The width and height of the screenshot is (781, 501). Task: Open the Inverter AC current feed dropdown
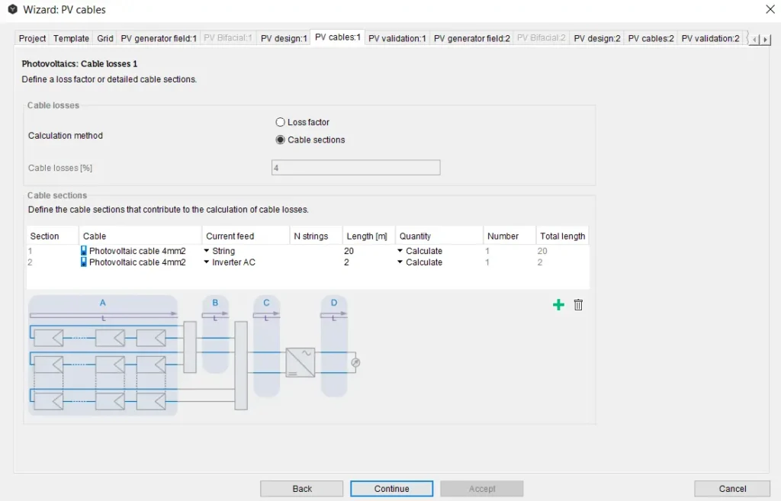207,262
